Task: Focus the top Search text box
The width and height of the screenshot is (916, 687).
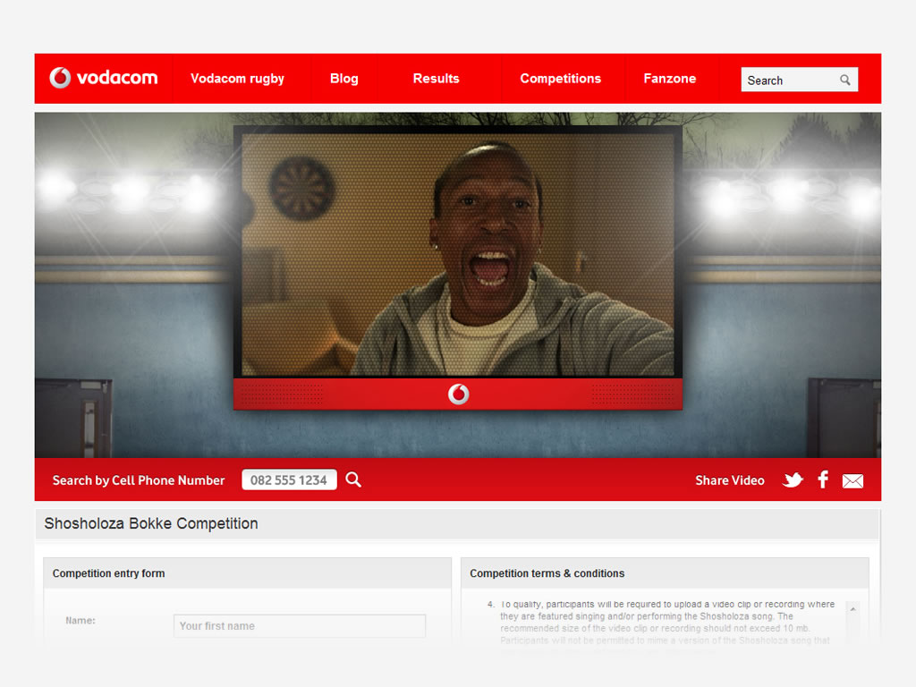Action: coord(787,81)
